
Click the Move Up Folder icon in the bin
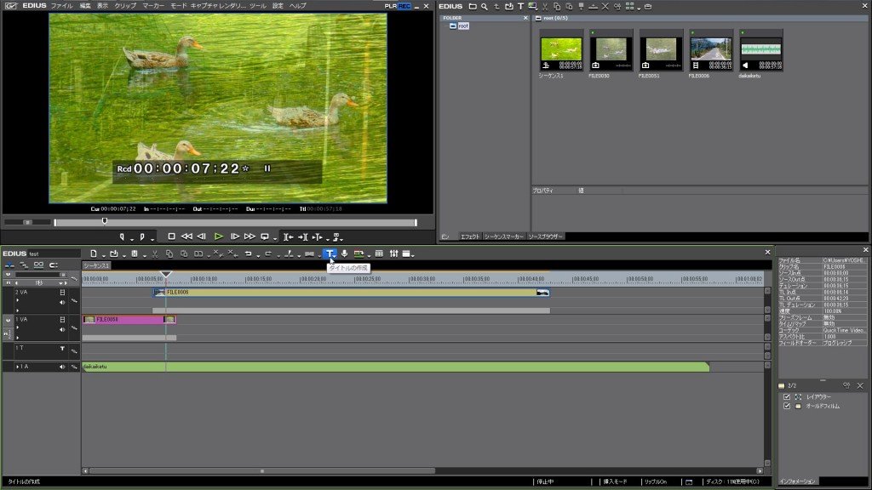point(496,7)
